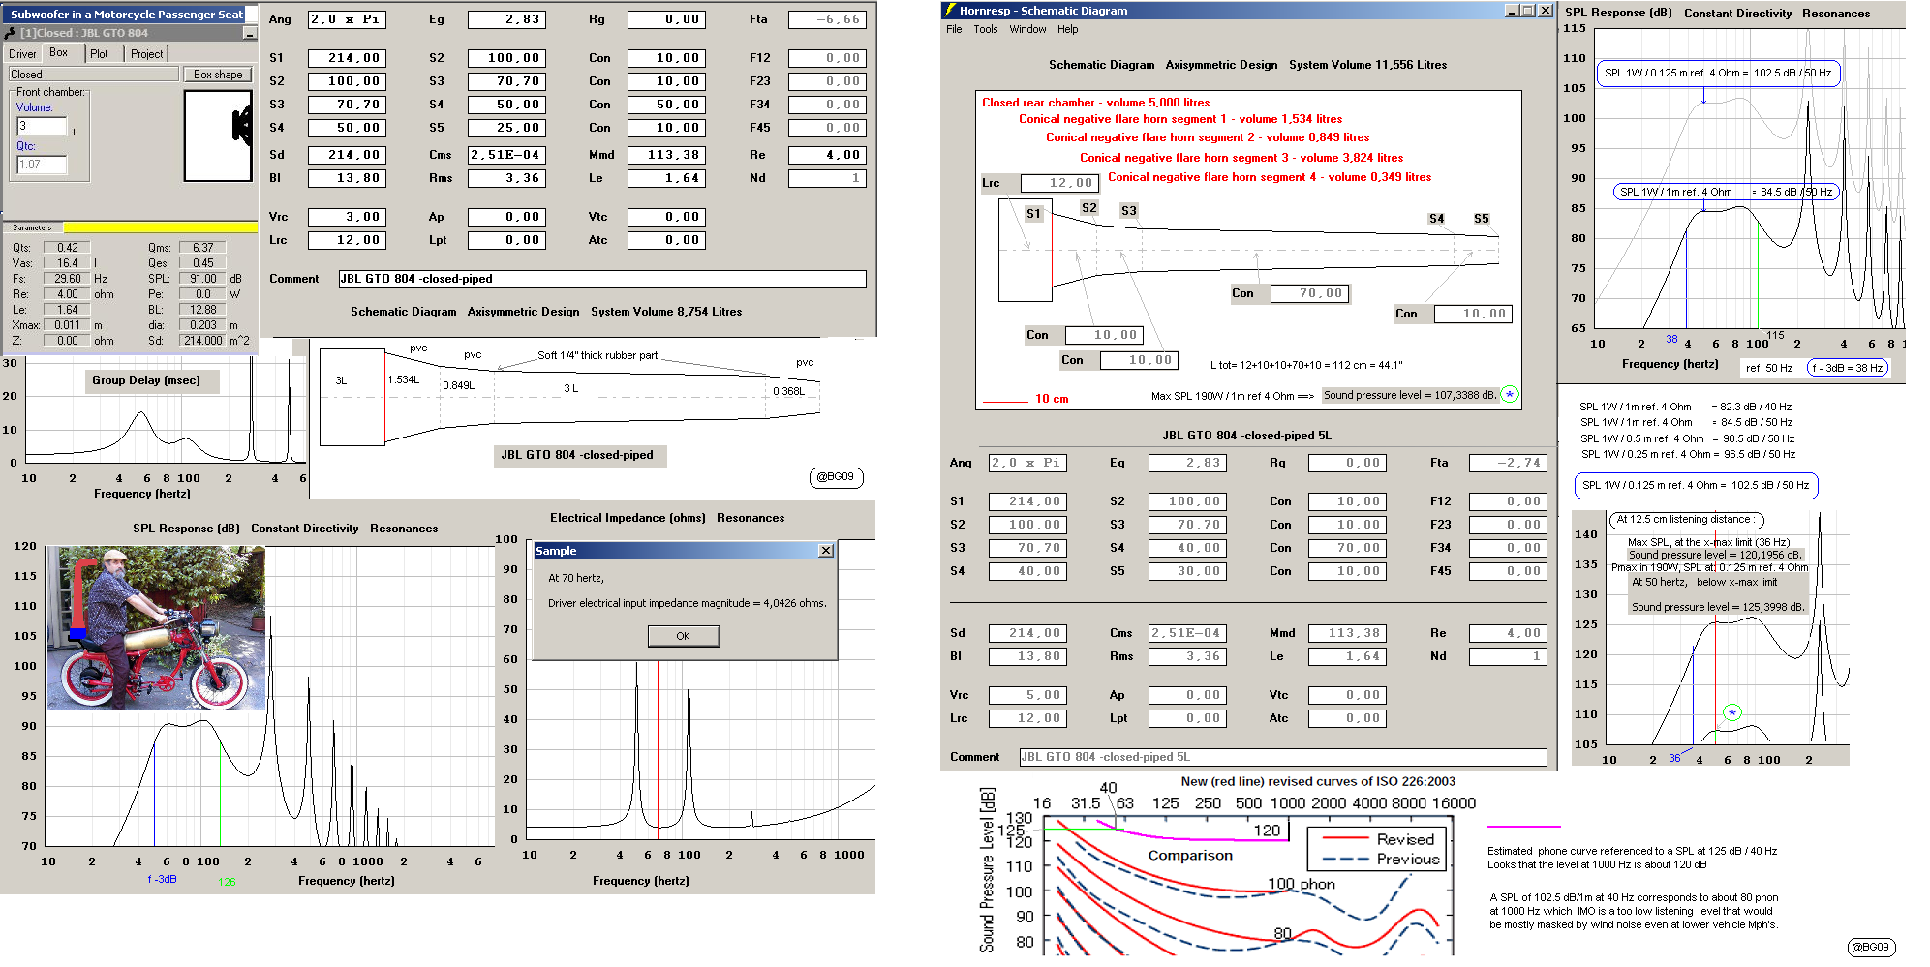Click the green asterisk marker on lower SPL graph
The height and width of the screenshot is (967, 1930).
pos(1732,712)
